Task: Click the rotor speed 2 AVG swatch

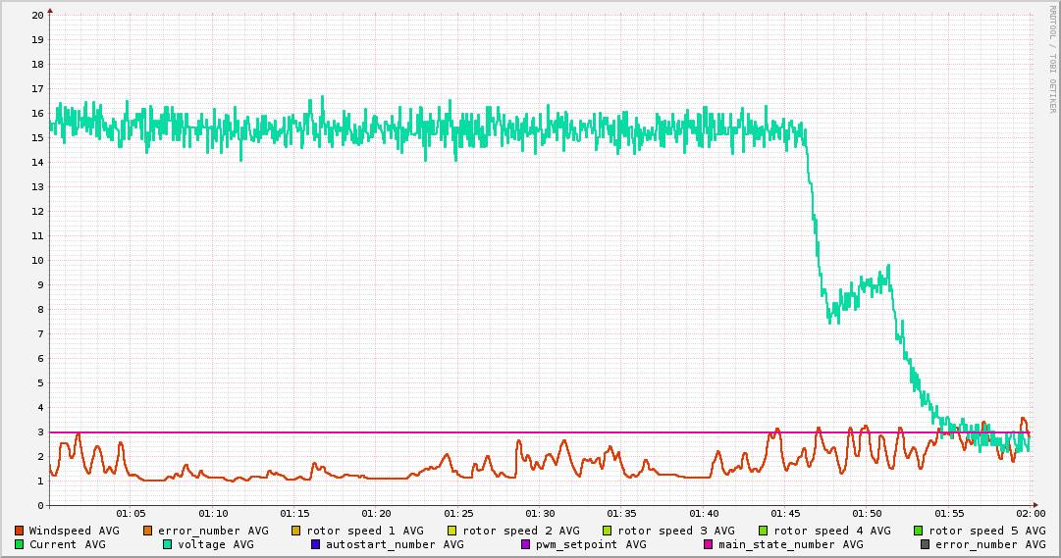Action: coord(452,531)
